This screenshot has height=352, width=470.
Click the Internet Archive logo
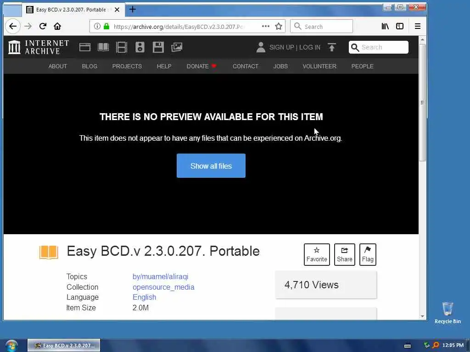39,47
